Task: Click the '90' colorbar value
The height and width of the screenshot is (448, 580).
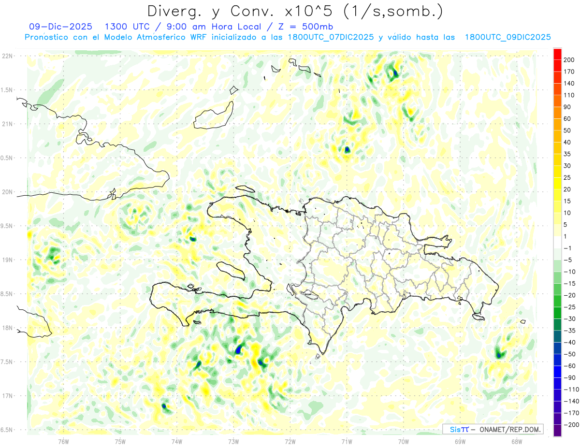Action: (x=567, y=107)
